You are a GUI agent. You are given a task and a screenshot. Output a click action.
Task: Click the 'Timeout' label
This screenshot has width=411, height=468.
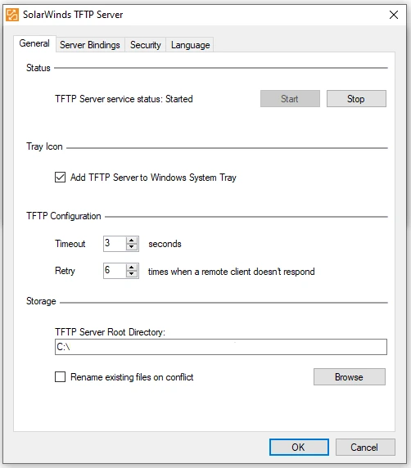[x=70, y=244]
